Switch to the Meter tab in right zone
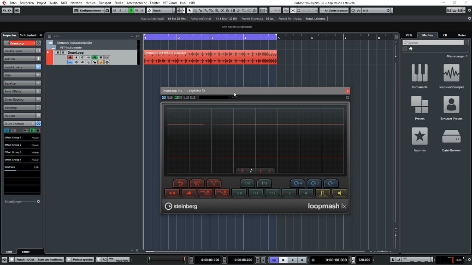 pos(461,35)
